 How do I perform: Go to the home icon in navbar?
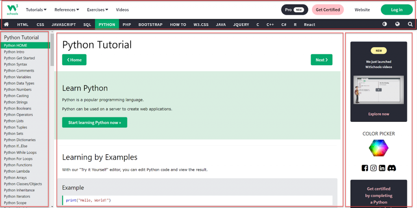pos(6,24)
